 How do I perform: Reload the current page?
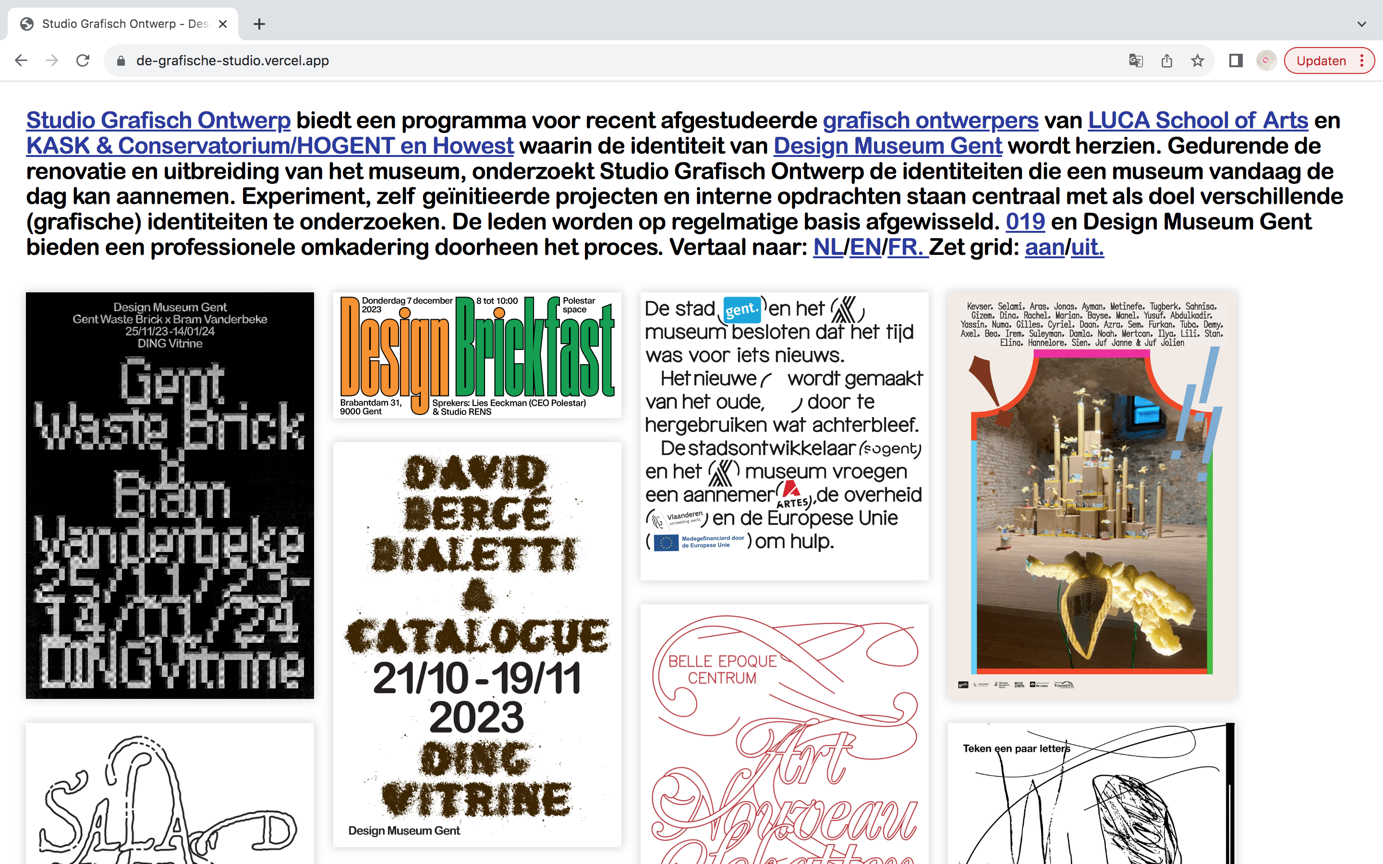coord(83,60)
